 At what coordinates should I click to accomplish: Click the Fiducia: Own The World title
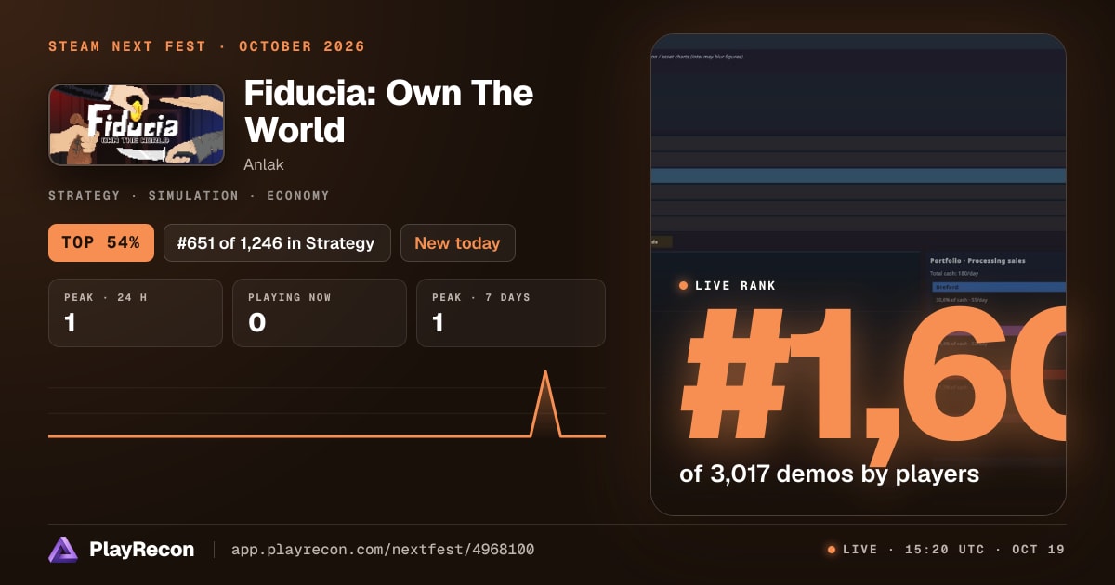388,111
